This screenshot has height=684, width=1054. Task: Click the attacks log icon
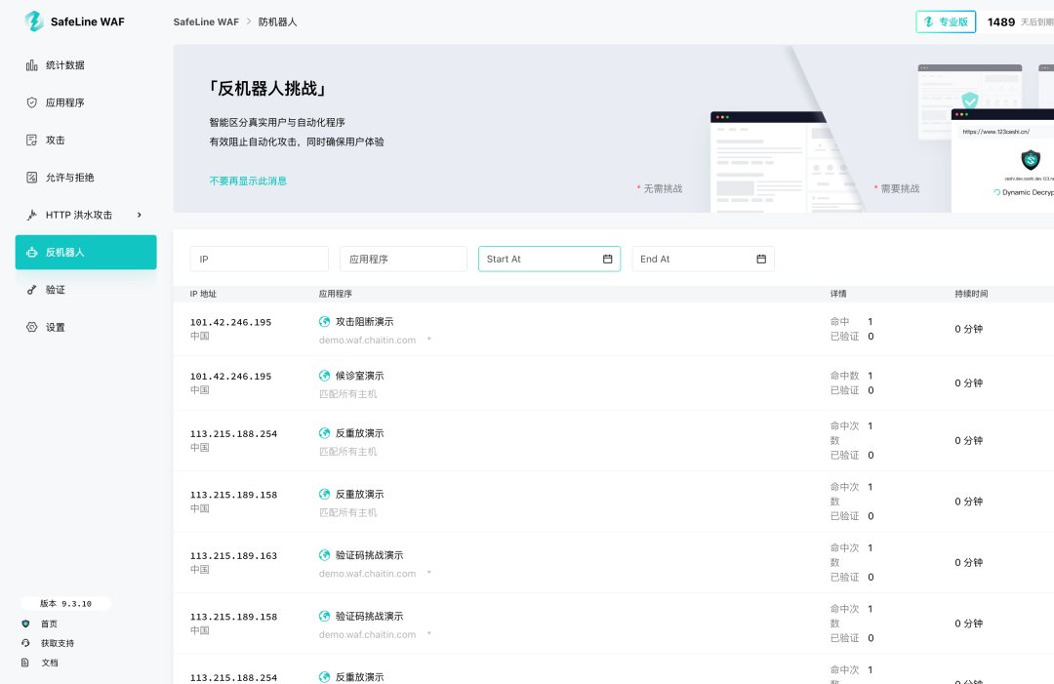tap(31, 140)
